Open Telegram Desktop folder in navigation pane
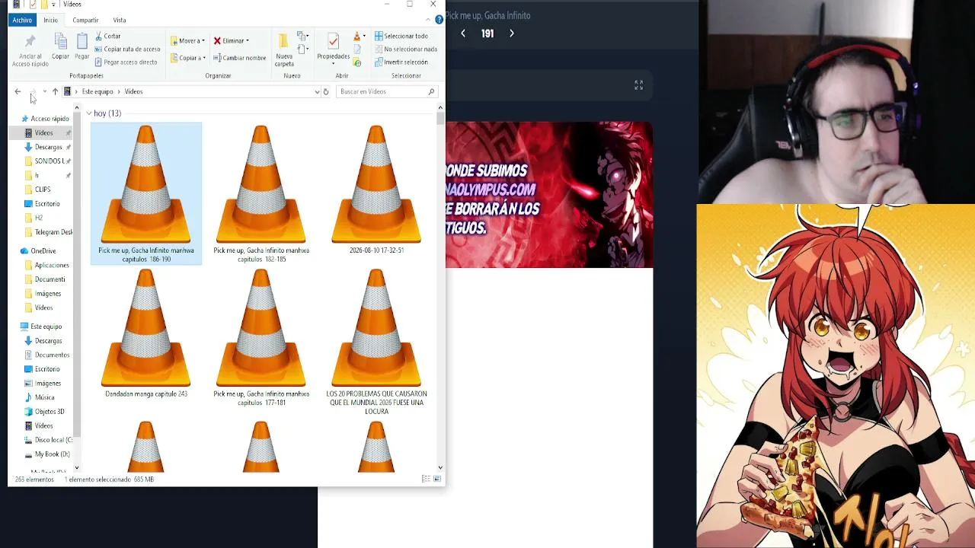Screen dimensions: 975x548 (x=48, y=232)
